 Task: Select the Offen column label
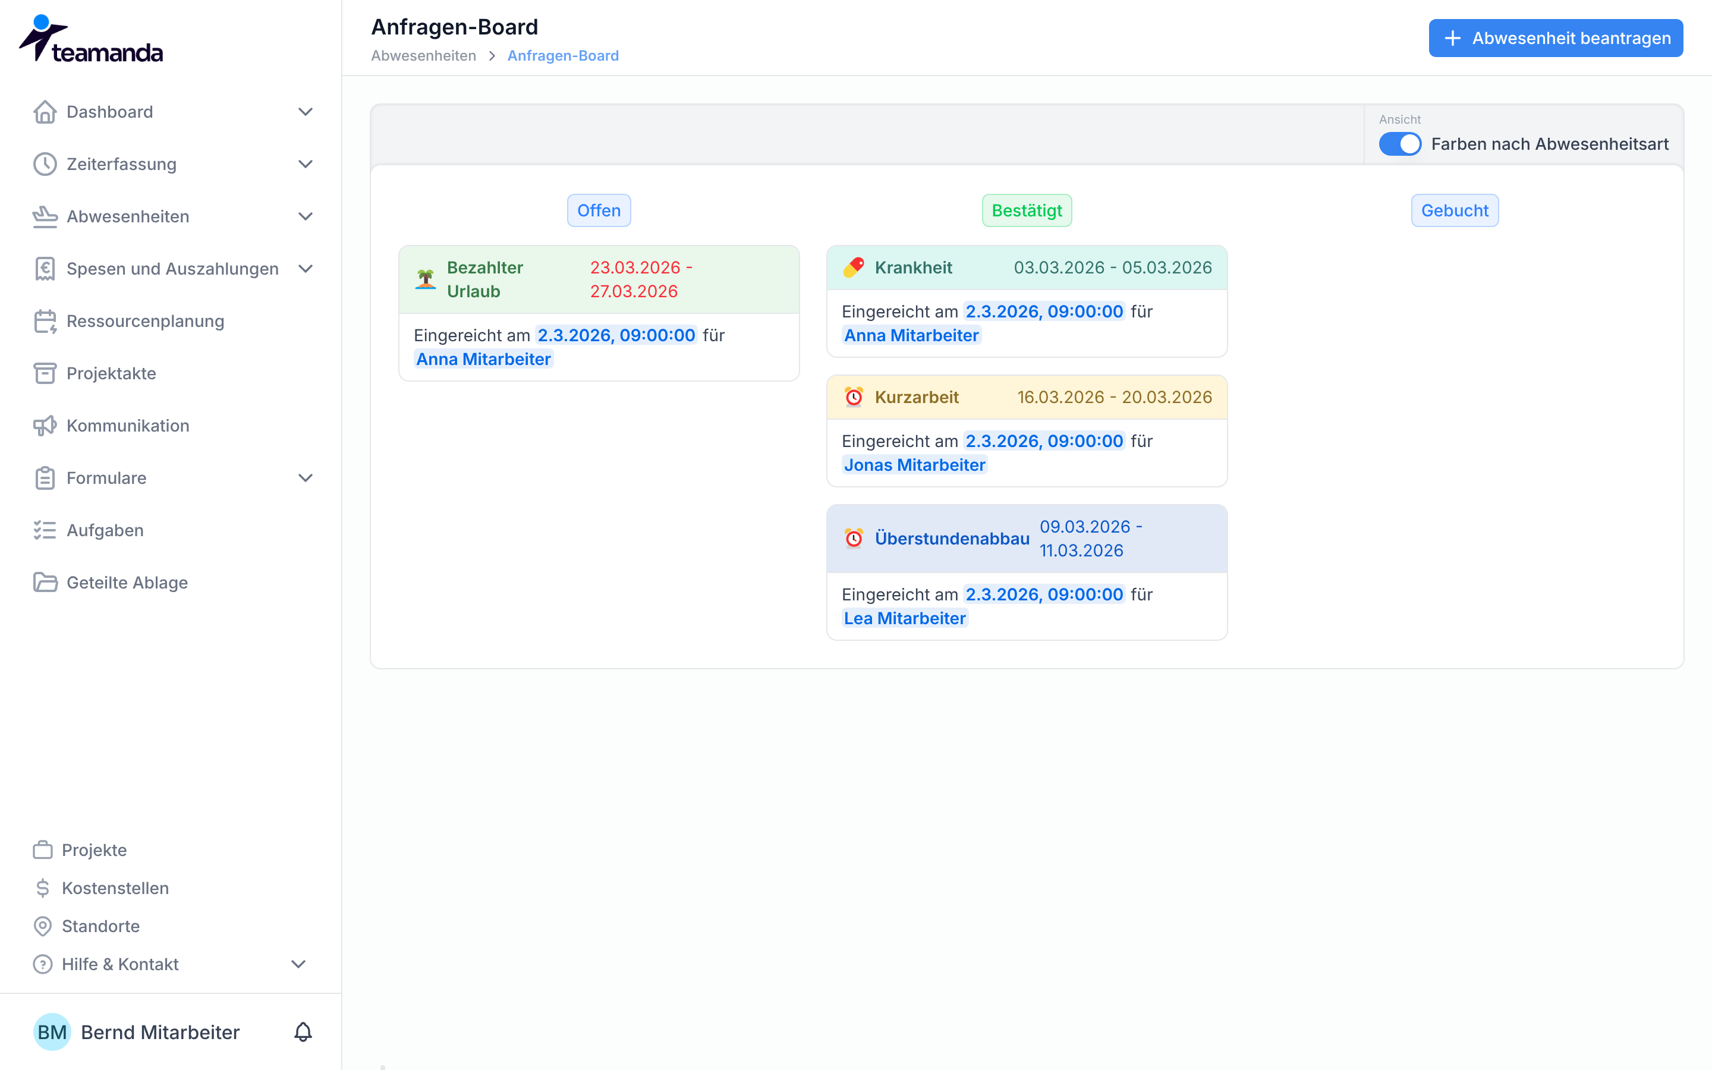(599, 211)
